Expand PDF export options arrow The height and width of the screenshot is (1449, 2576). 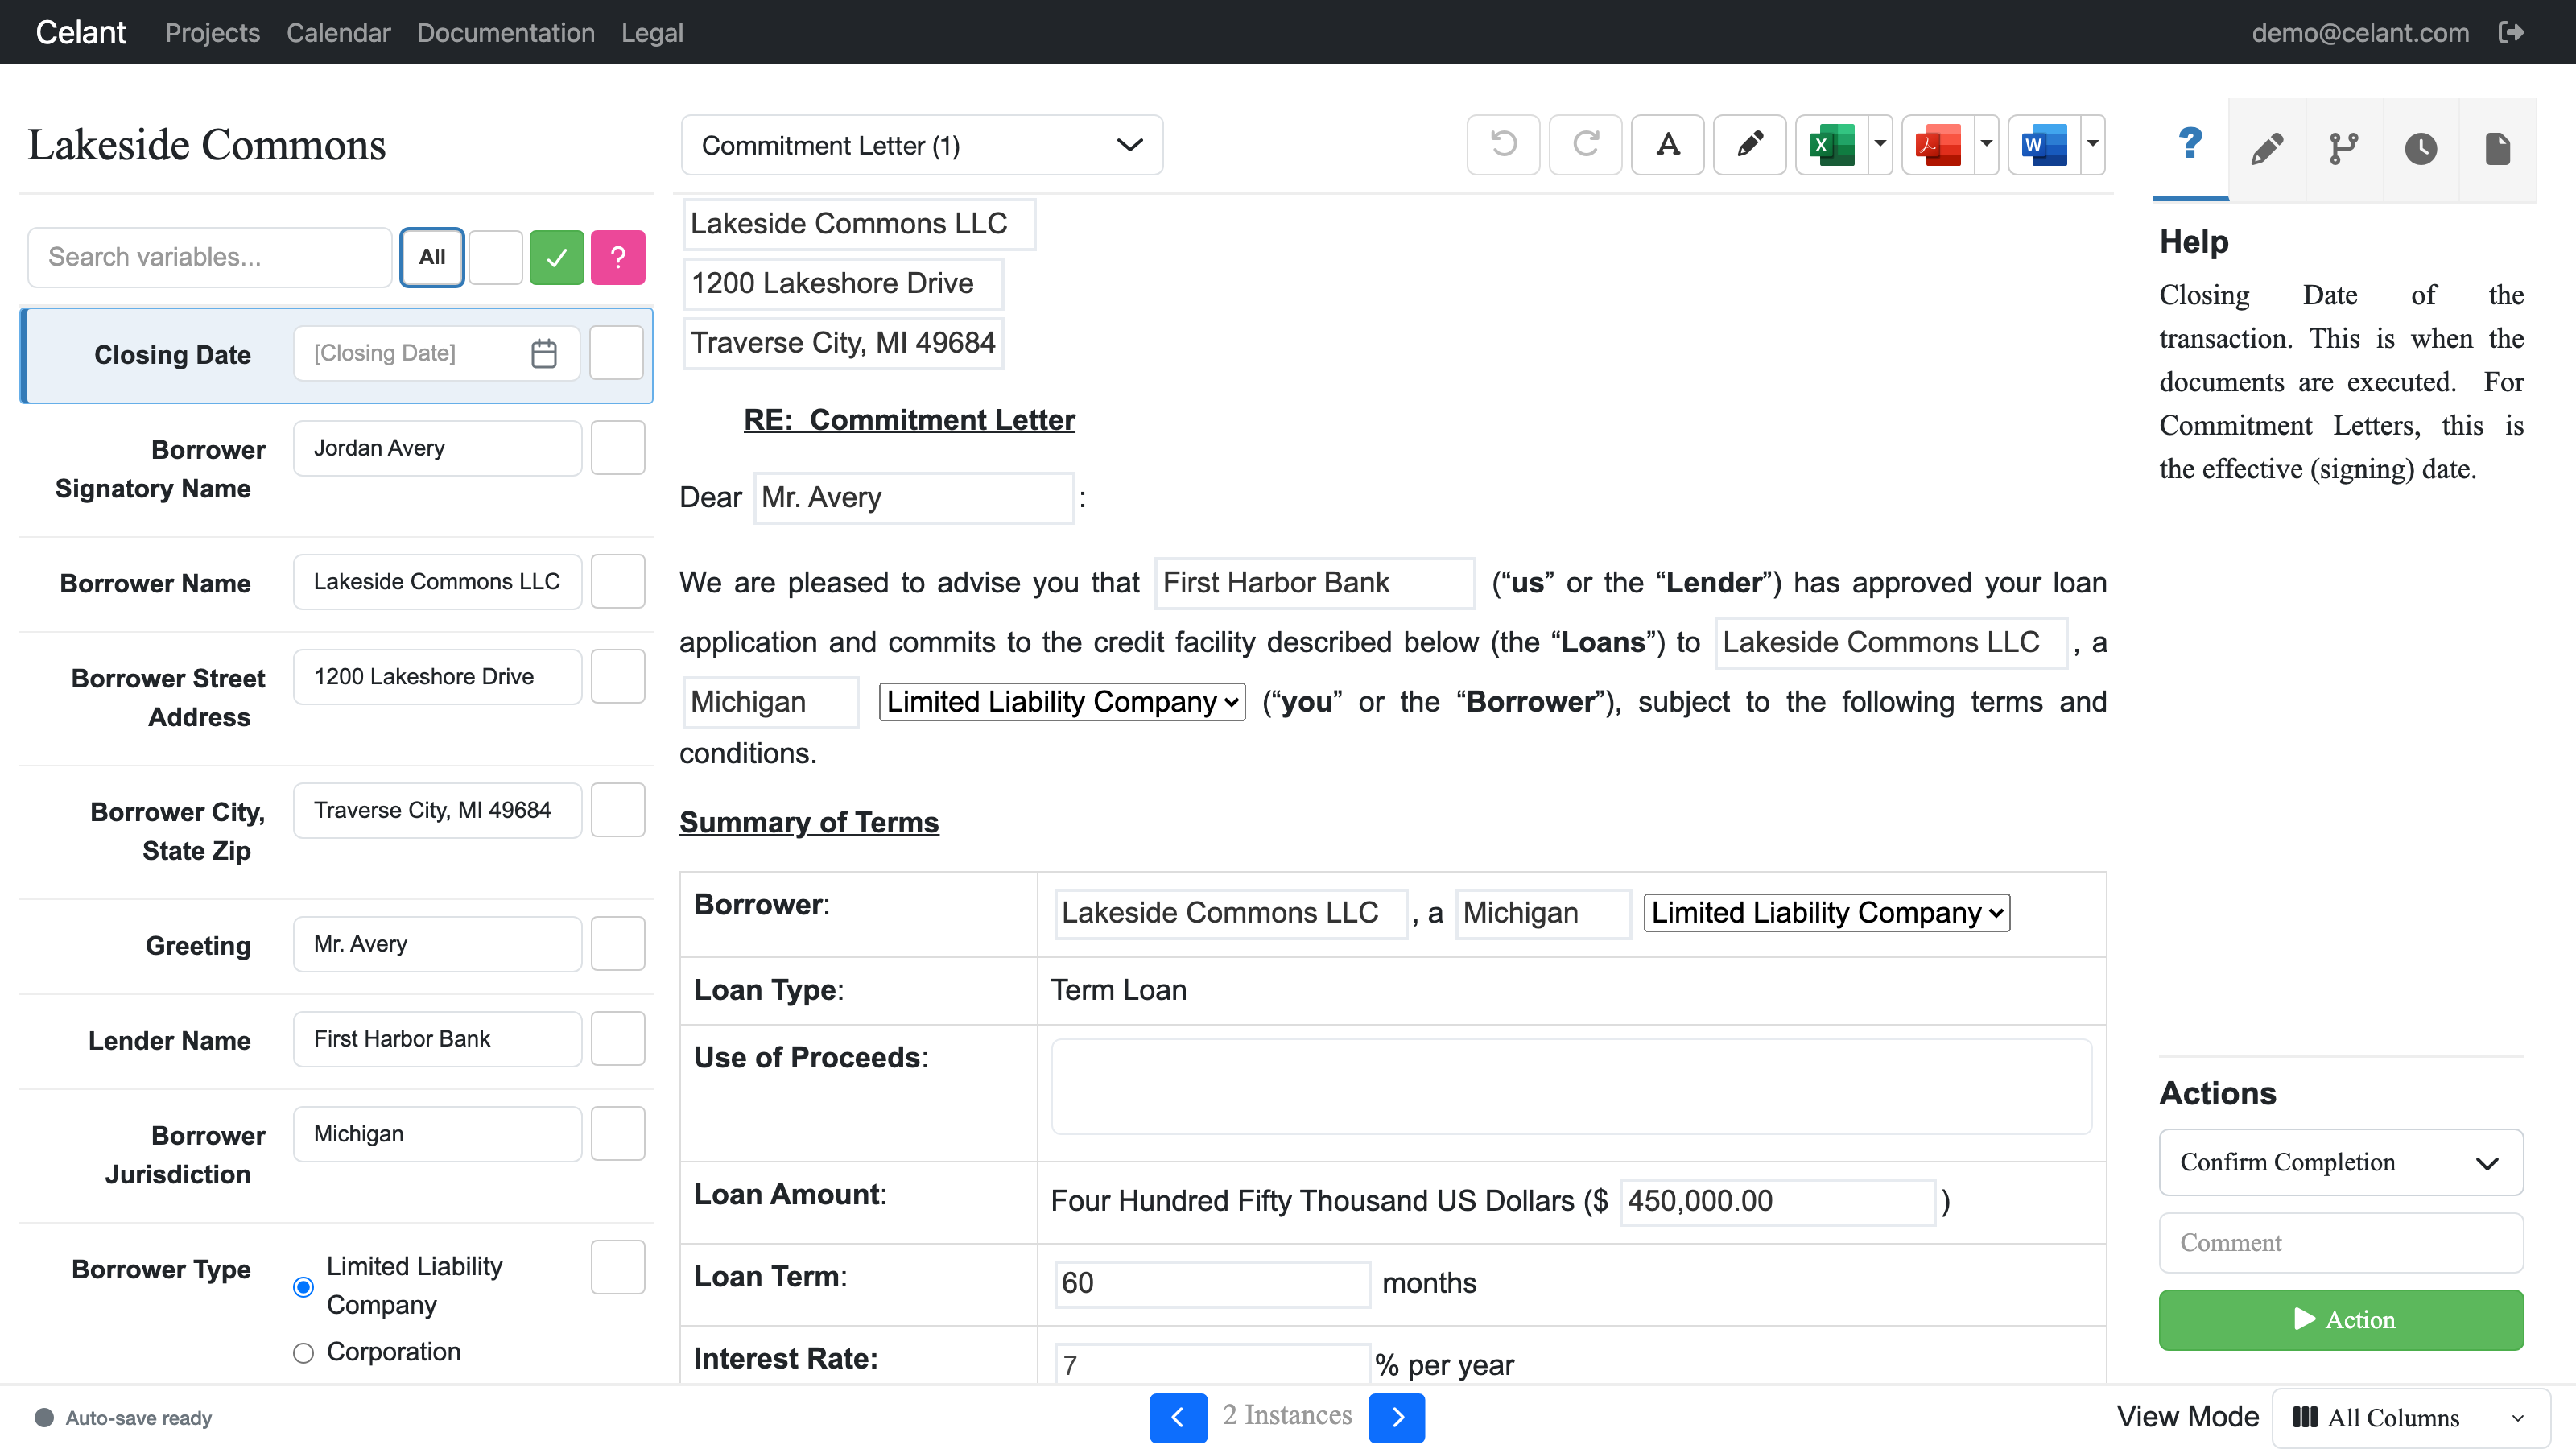tap(1986, 145)
